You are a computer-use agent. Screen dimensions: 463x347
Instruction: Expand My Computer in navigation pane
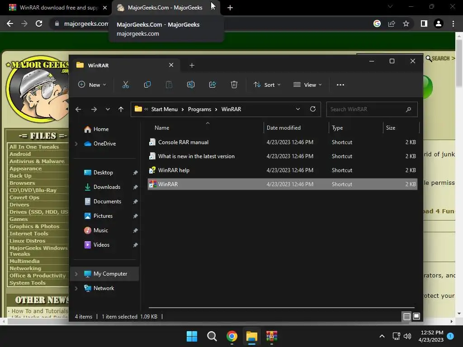(76, 274)
